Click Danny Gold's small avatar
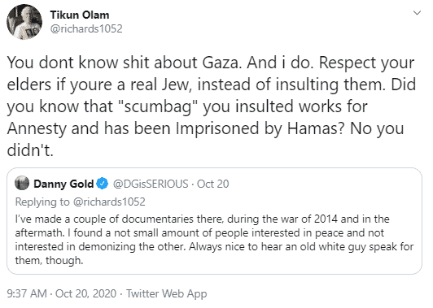433x308 pixels. pyautogui.click(x=22, y=183)
